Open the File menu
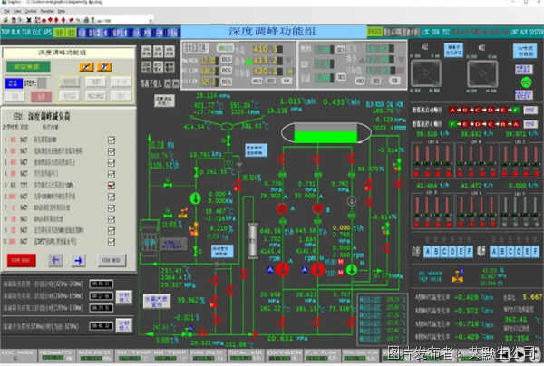This screenshot has height=366, width=544. coord(6,12)
